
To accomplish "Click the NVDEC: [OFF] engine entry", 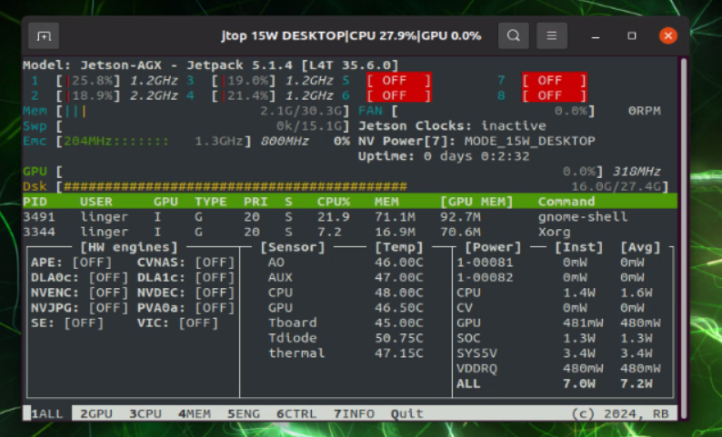I will pos(186,293).
